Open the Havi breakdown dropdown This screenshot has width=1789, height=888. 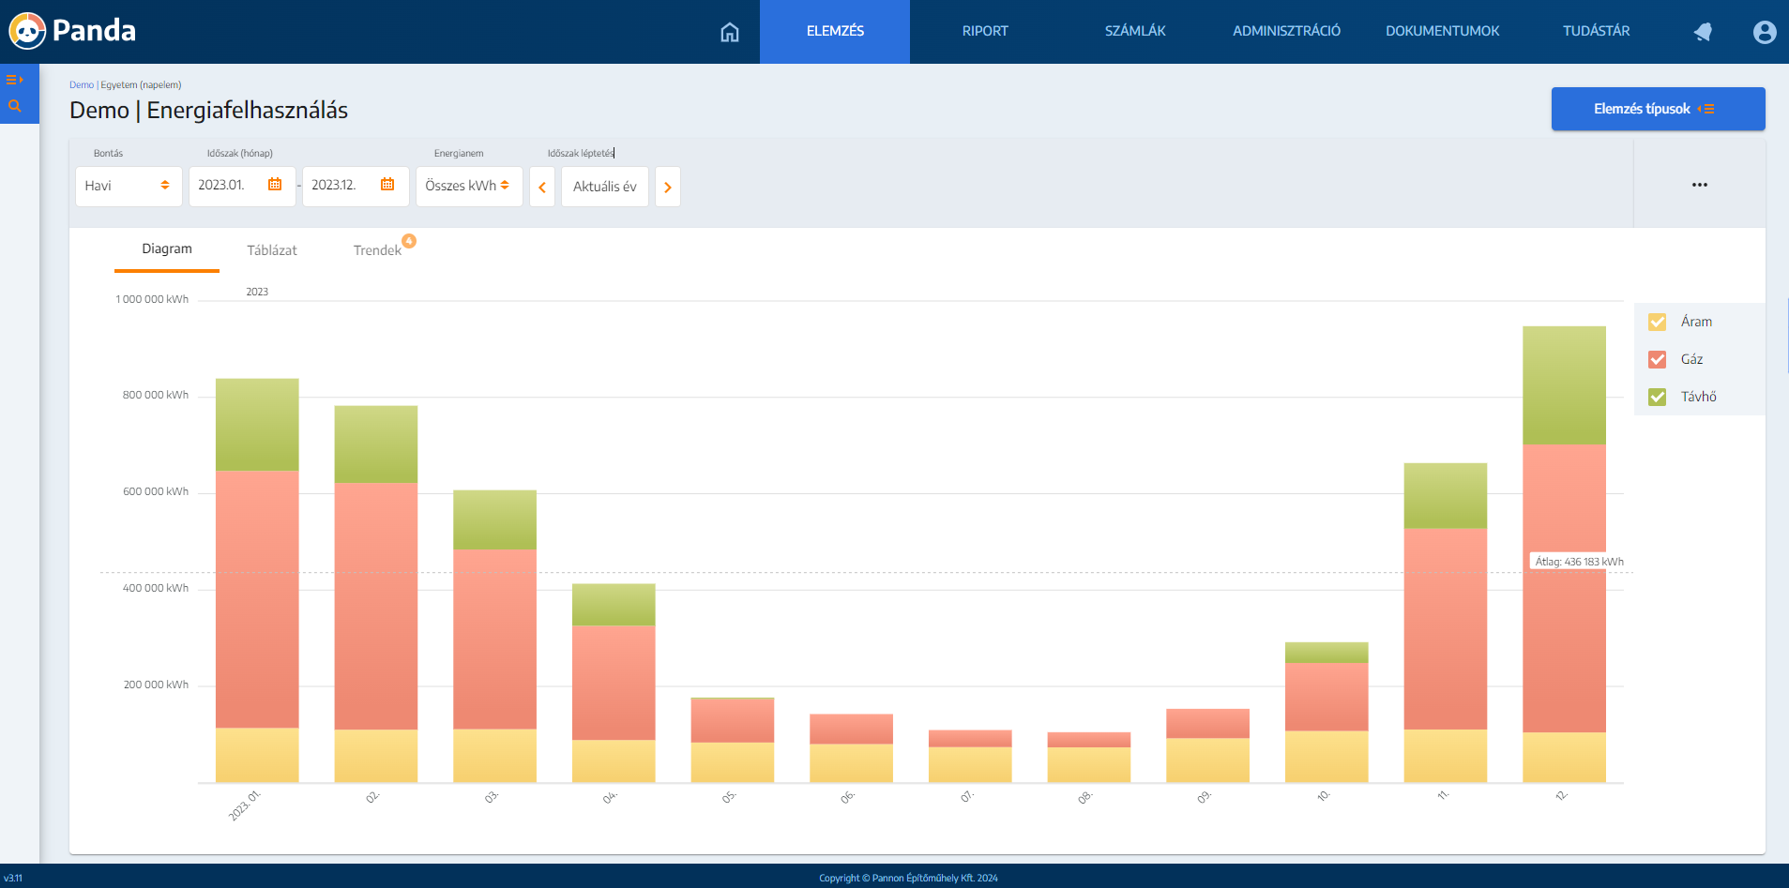tap(128, 186)
